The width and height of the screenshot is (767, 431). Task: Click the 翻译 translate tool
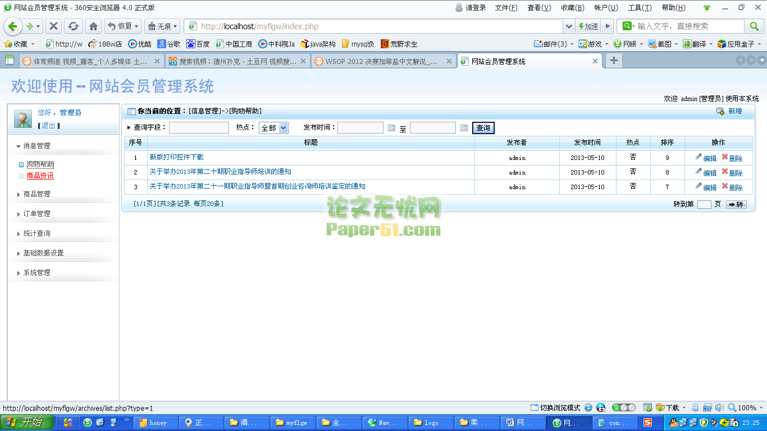[x=698, y=44]
